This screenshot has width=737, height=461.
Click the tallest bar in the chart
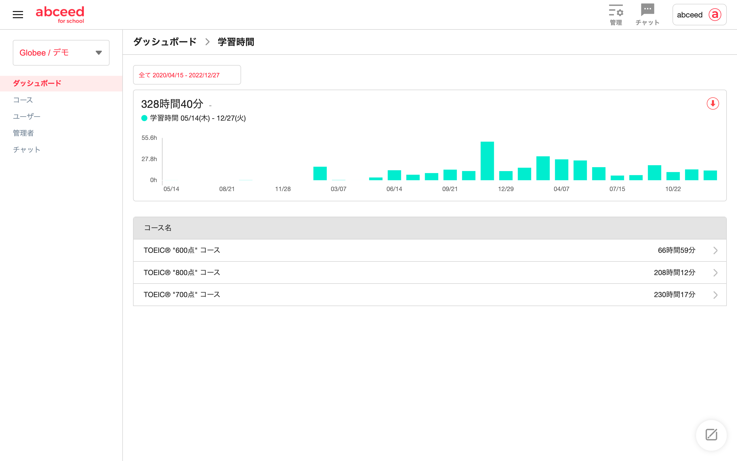coord(487,161)
